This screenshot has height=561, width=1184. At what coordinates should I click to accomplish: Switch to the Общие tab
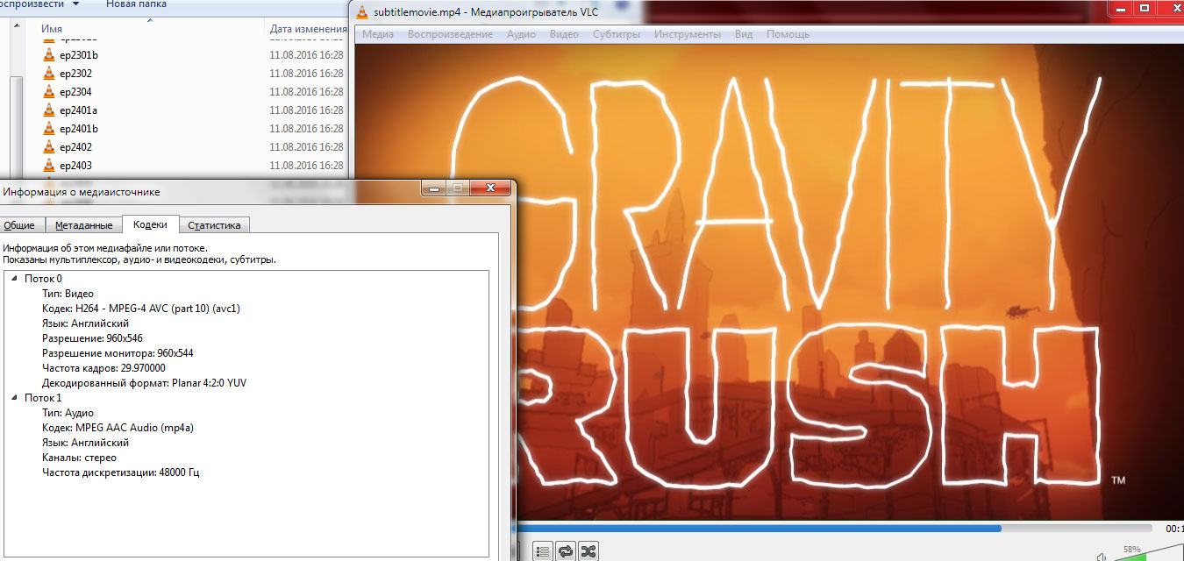coord(20,225)
